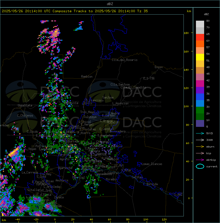Click the '180' tick on the vertical axis
The width and height of the screenshot is (220, 223).
[x=186, y=33]
